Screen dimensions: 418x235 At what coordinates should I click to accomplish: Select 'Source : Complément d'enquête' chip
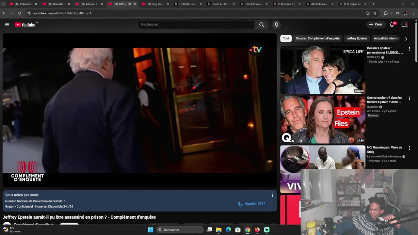318,38
